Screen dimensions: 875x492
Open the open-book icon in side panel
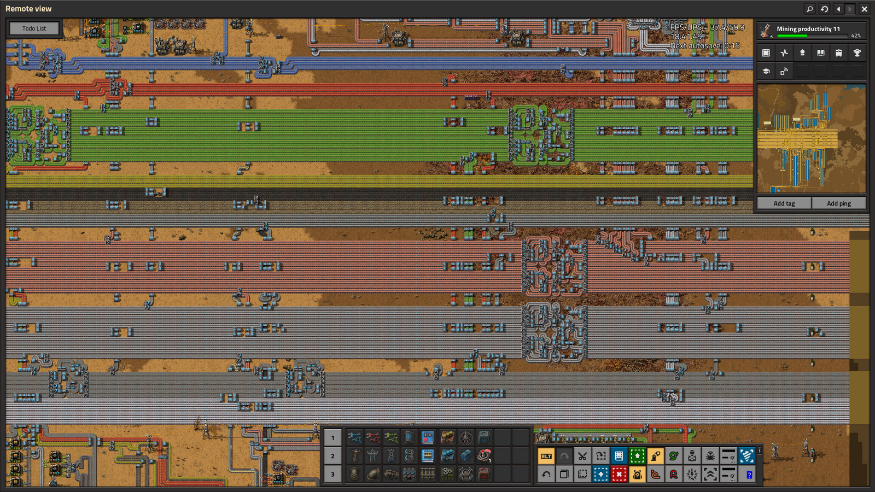[x=820, y=53]
